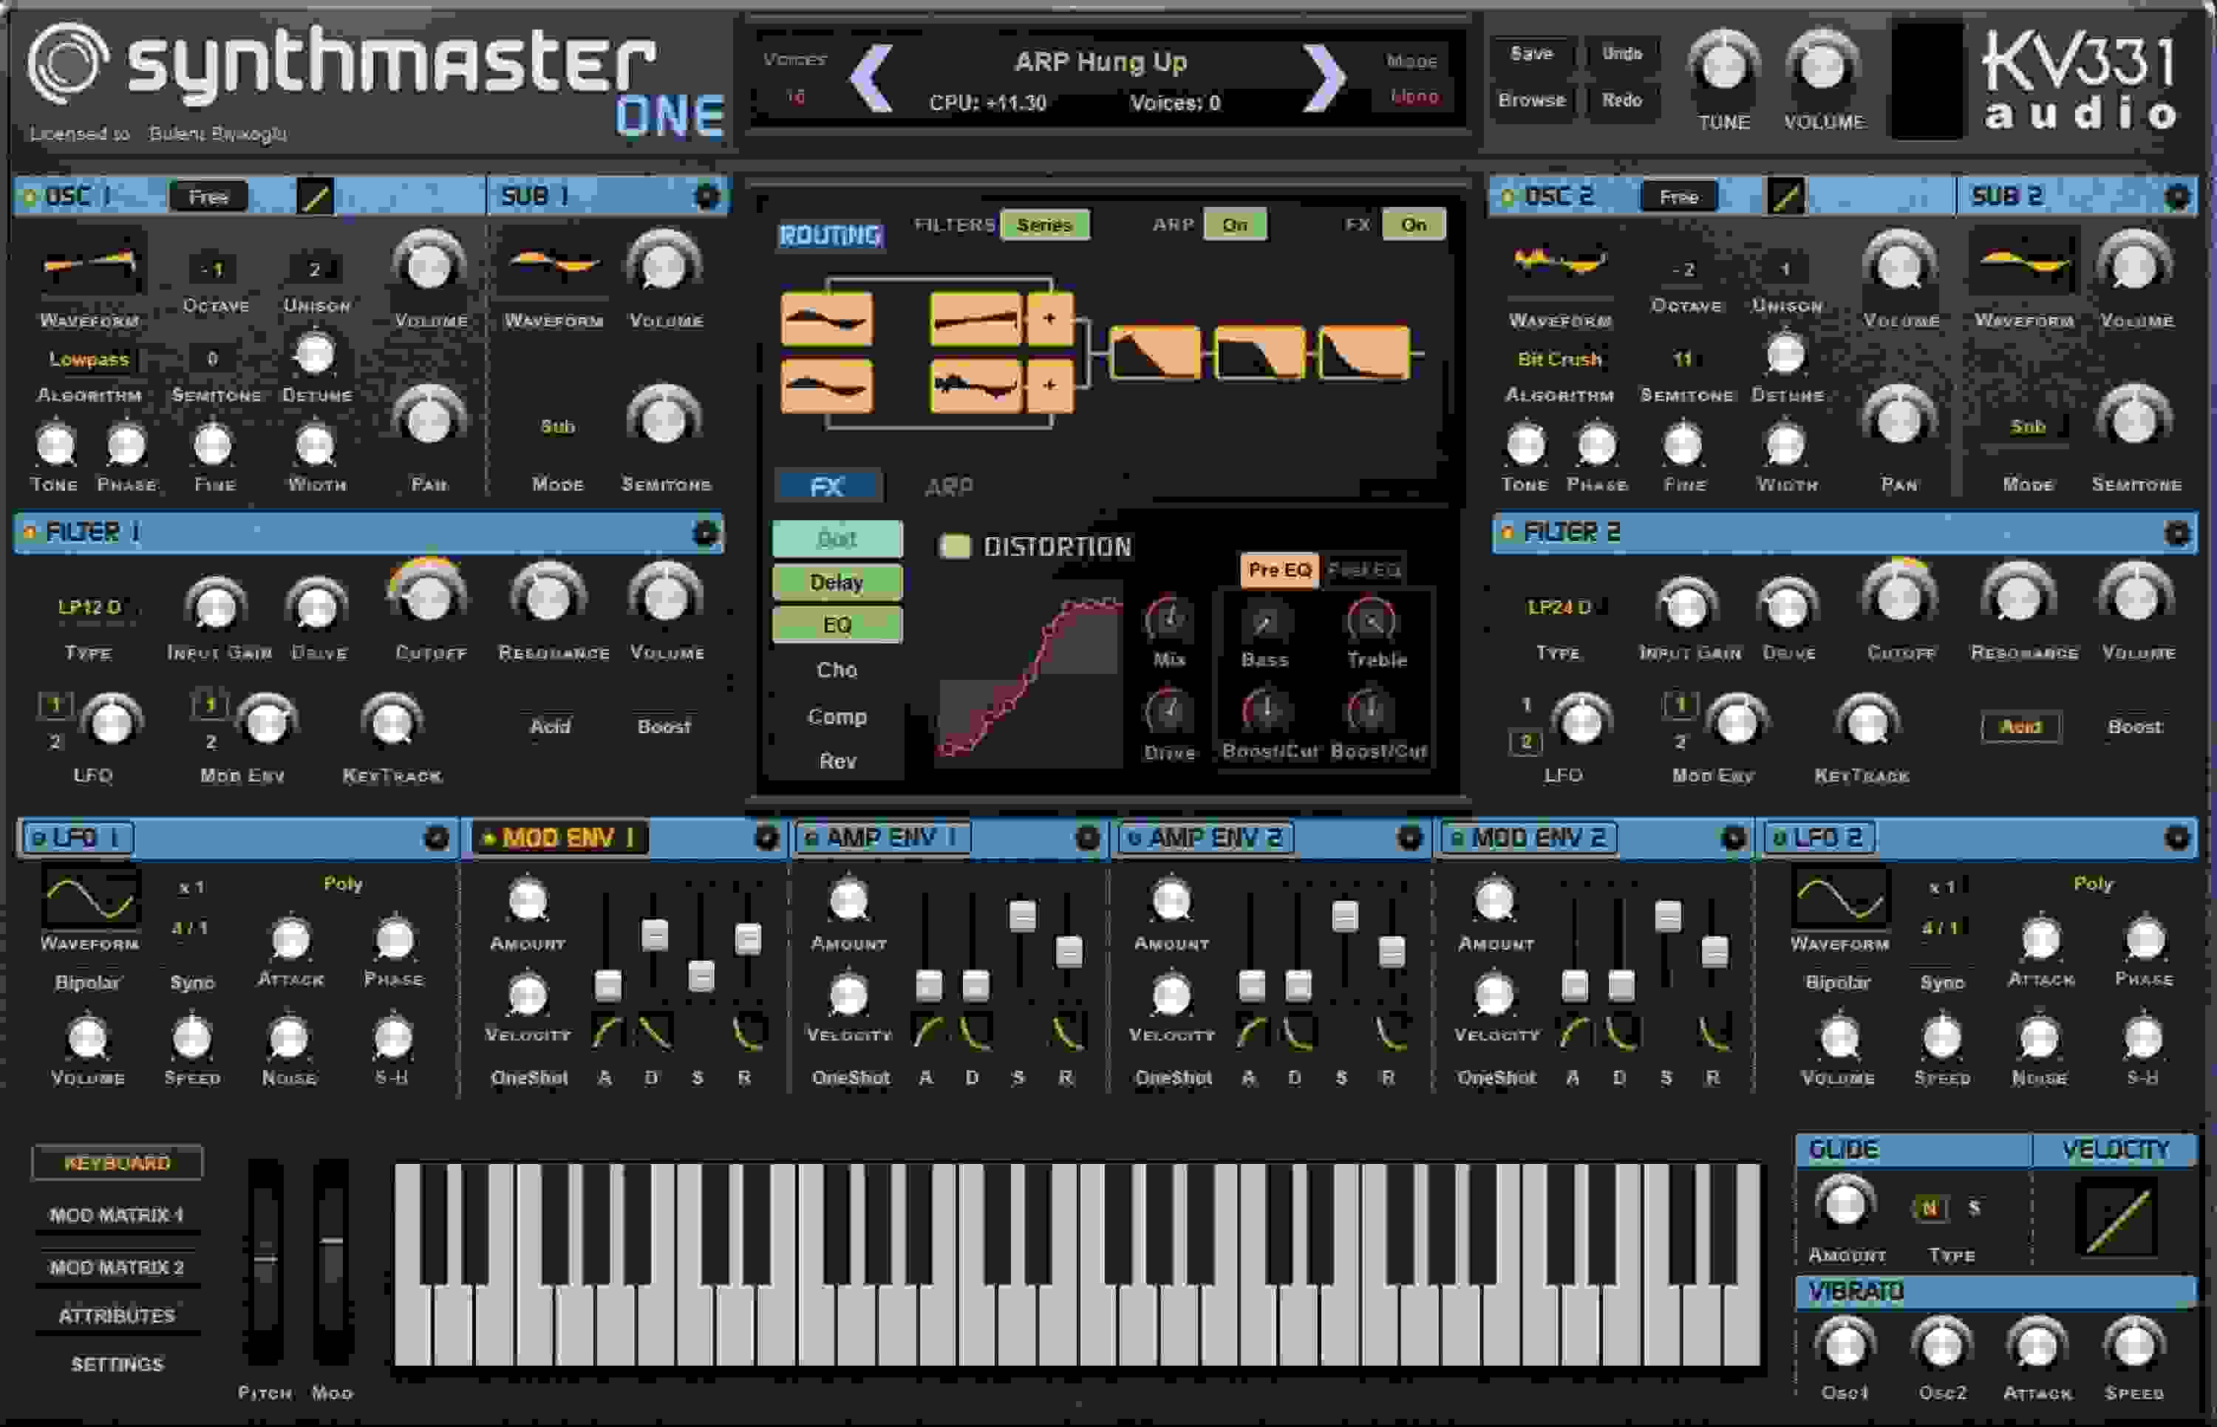Switch OSC 1 from Free mode

click(208, 197)
